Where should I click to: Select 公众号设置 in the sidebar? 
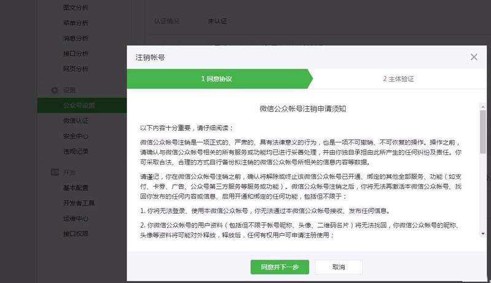[x=82, y=105]
